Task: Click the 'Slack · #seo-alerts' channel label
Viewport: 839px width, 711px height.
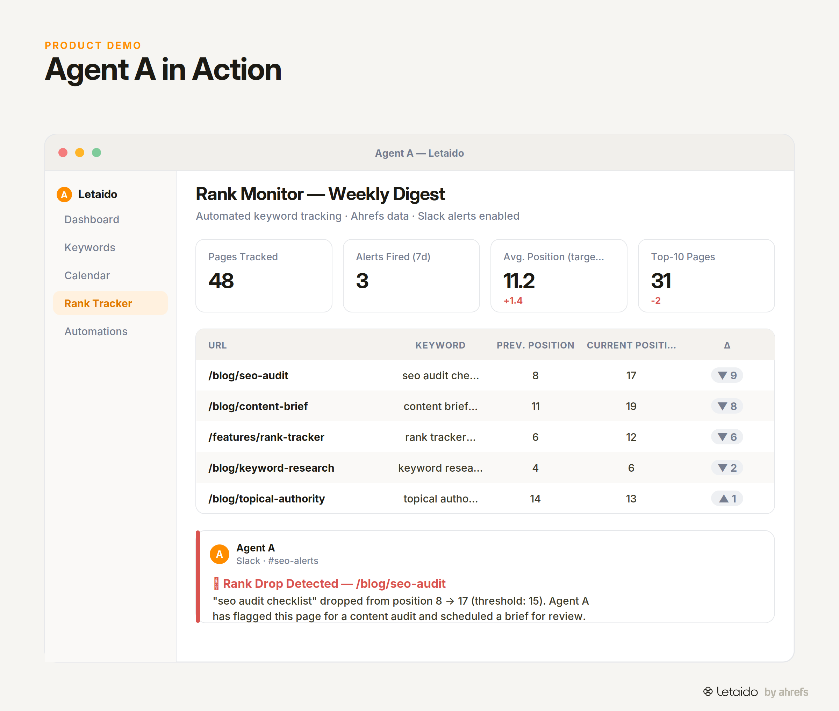Action: [277, 561]
